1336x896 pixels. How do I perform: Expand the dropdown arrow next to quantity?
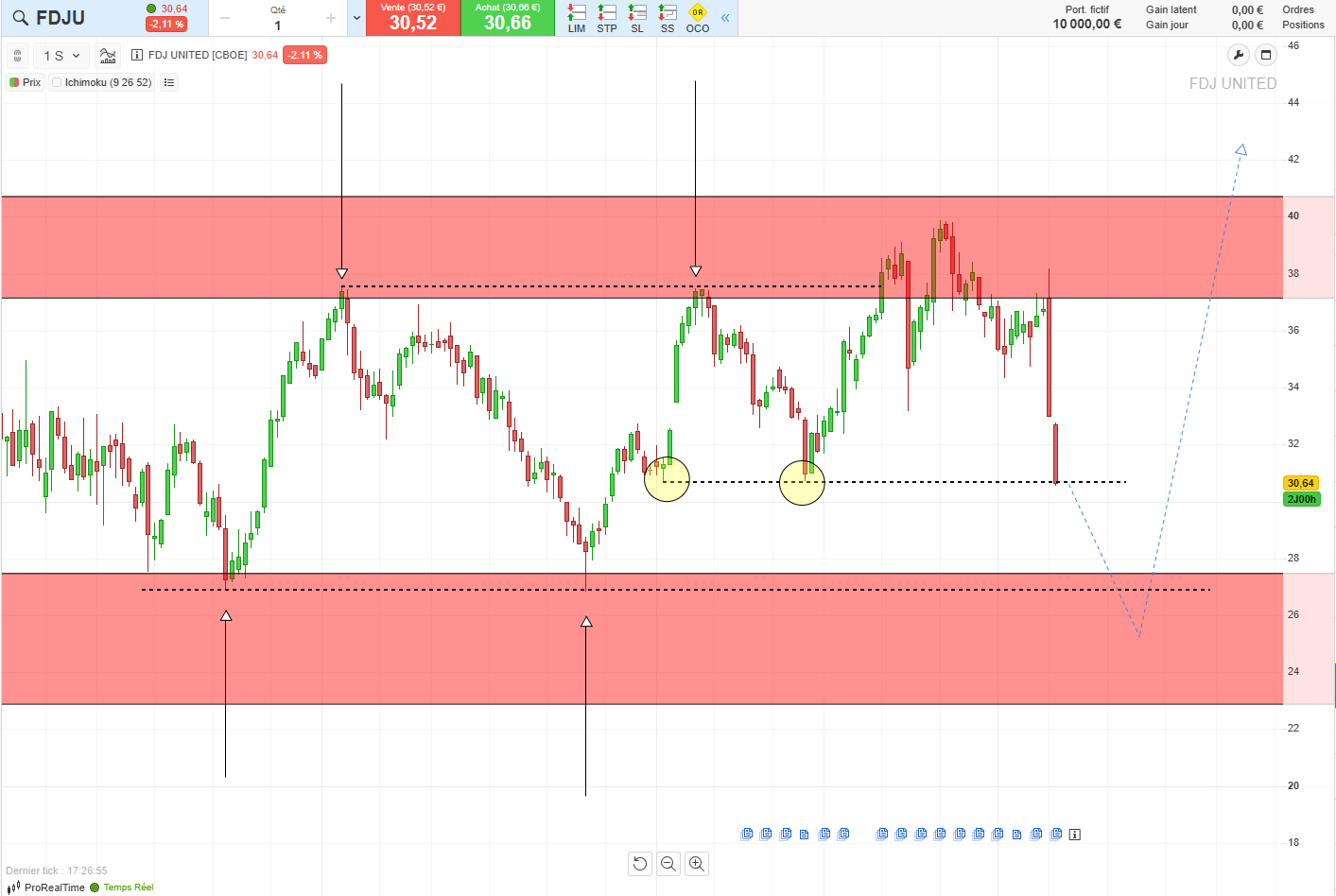point(356,18)
